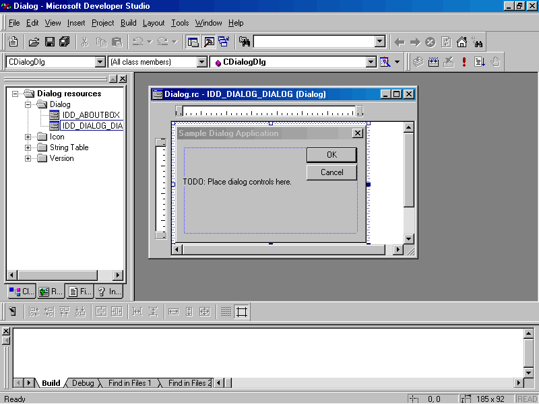Click the Redo arrow icon
539x404 pixels.
[162, 42]
